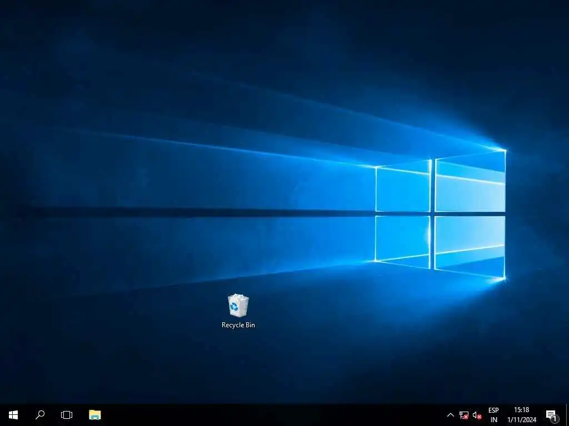The width and height of the screenshot is (569, 426).
Task: Open Task View from taskbar
Action: click(67, 415)
